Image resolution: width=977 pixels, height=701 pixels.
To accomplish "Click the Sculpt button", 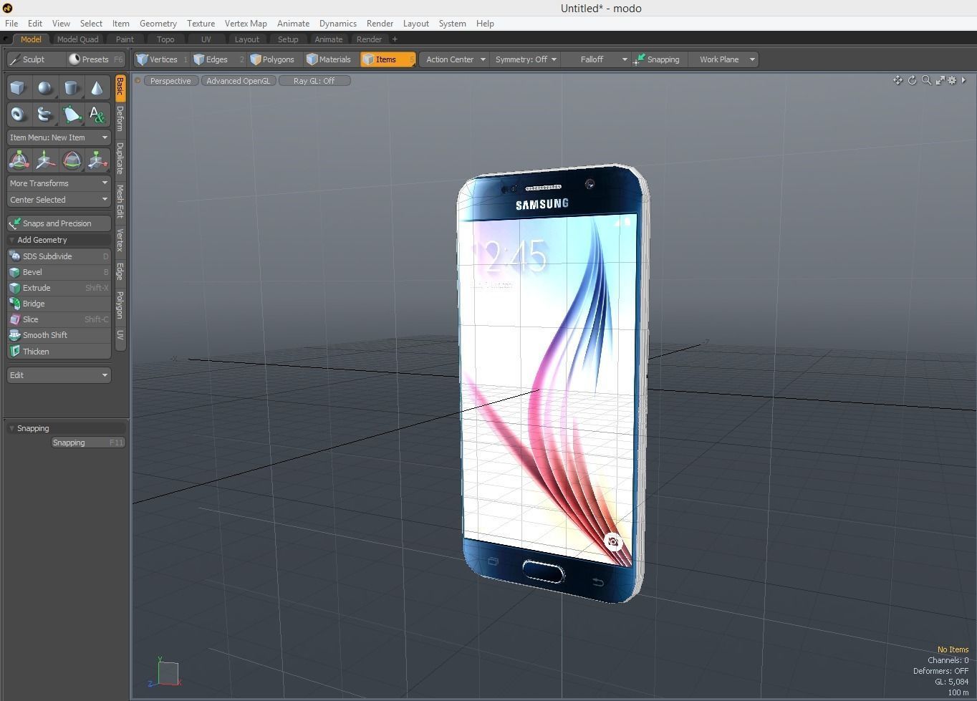I will 35,59.
